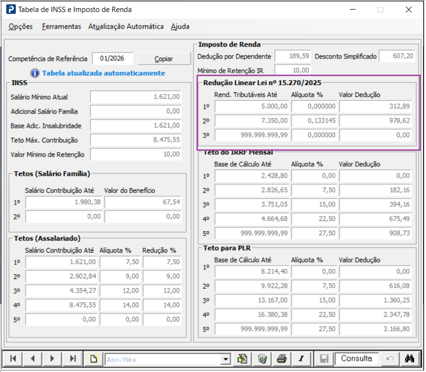Screen dimensions: 426x372
Task: Click PLR Valor Dedução field 1.360,25
Action: coord(376,300)
